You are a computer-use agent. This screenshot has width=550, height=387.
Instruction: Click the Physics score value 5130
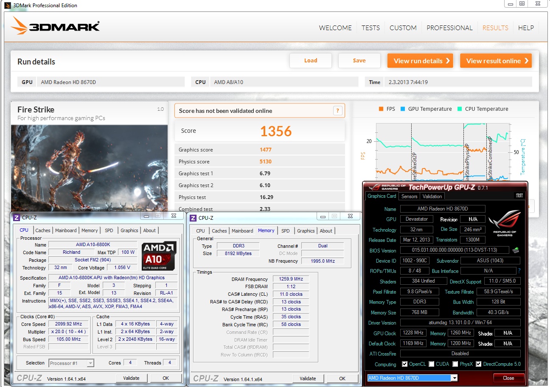click(266, 162)
